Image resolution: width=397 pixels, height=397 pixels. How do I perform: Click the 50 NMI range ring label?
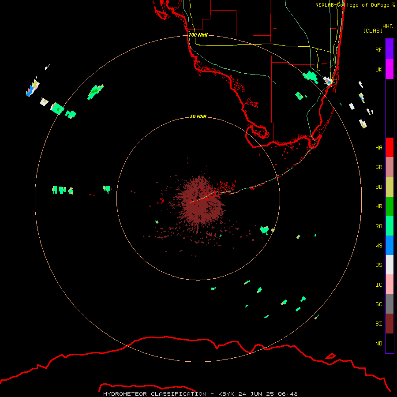tap(198, 116)
